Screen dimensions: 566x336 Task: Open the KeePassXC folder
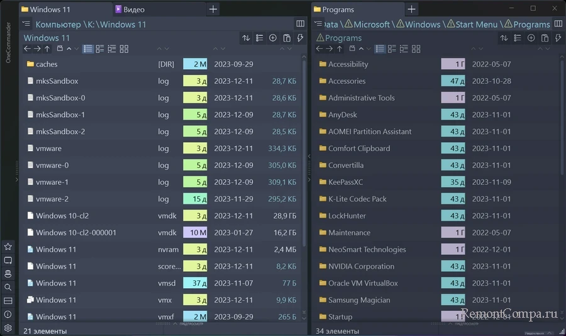345,182
